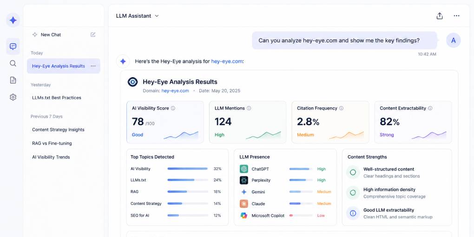The image size is (474, 237).
Task: Click the 'Content Strengths' heading
Action: click(x=367, y=157)
